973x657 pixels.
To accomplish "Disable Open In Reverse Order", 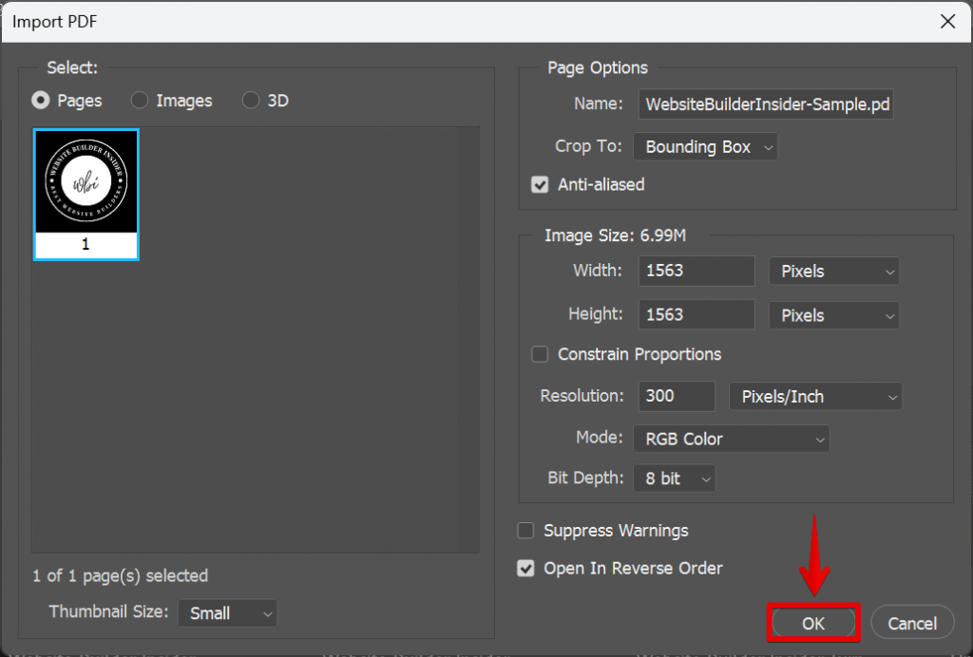I will pos(525,569).
